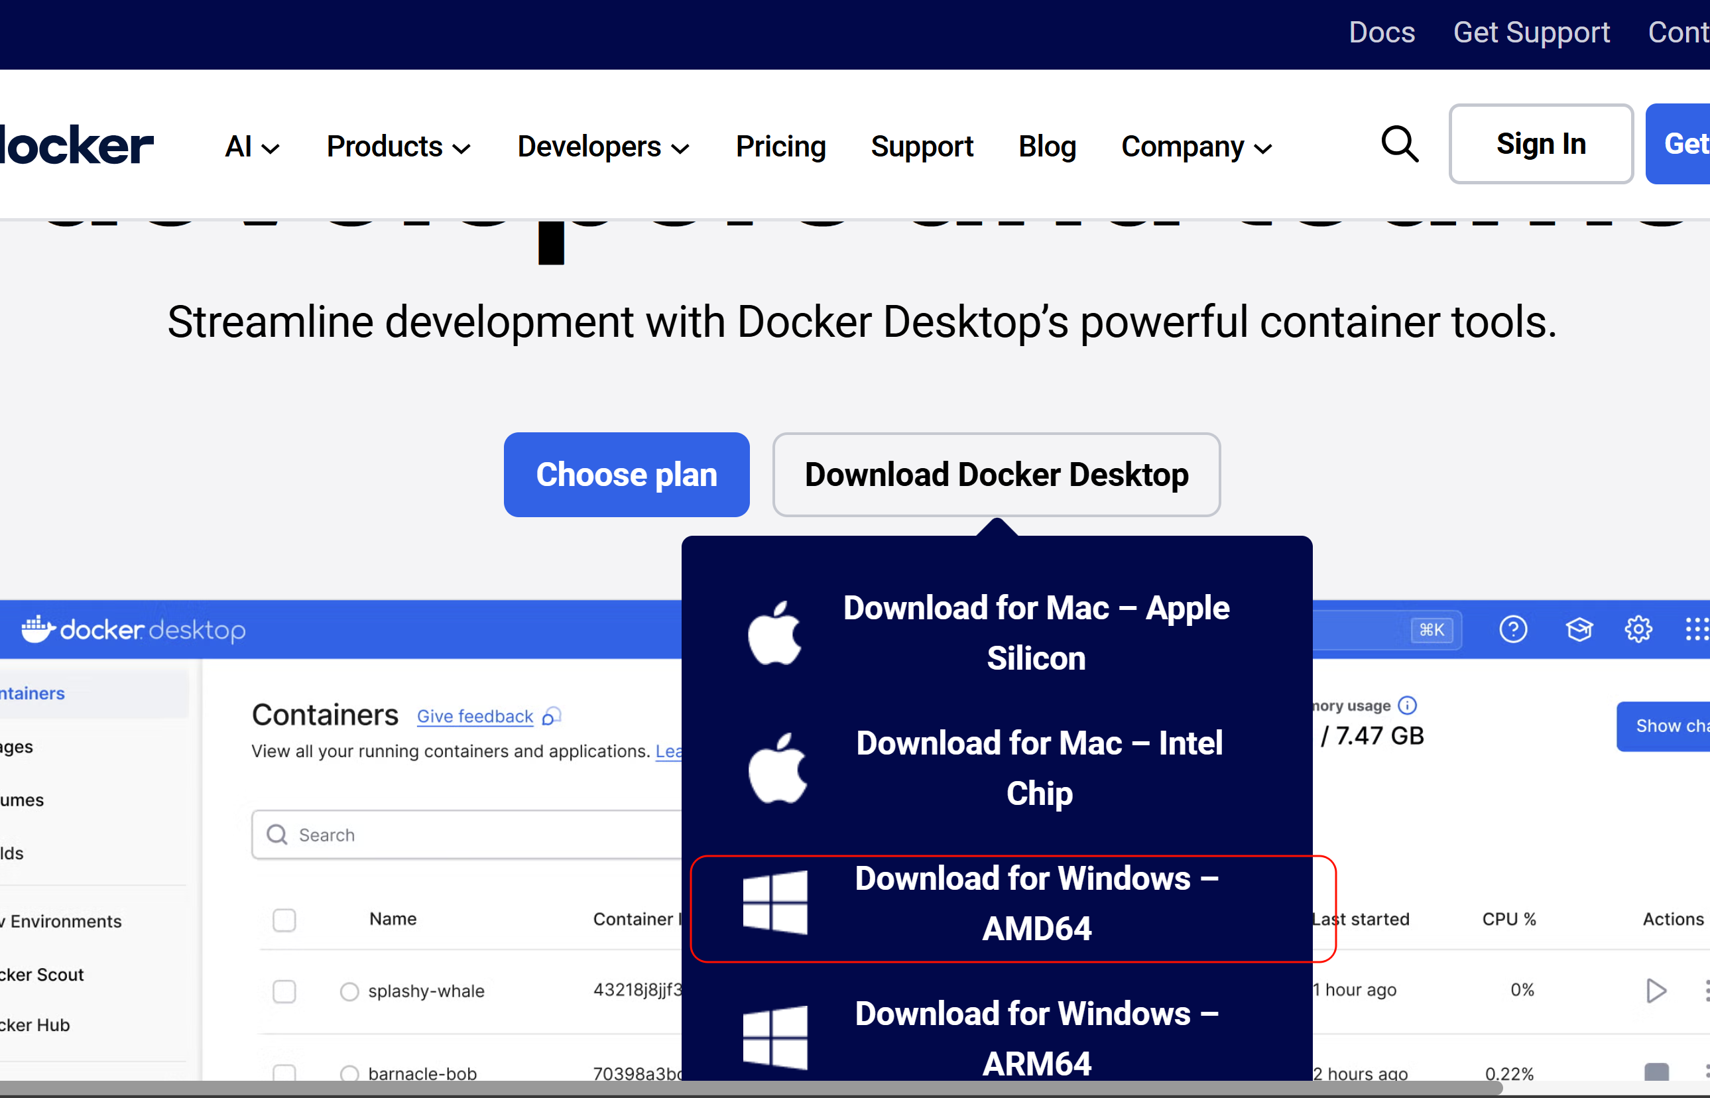Open Get Support in the top bar
Image resolution: width=1710 pixels, height=1098 pixels.
tap(1531, 32)
